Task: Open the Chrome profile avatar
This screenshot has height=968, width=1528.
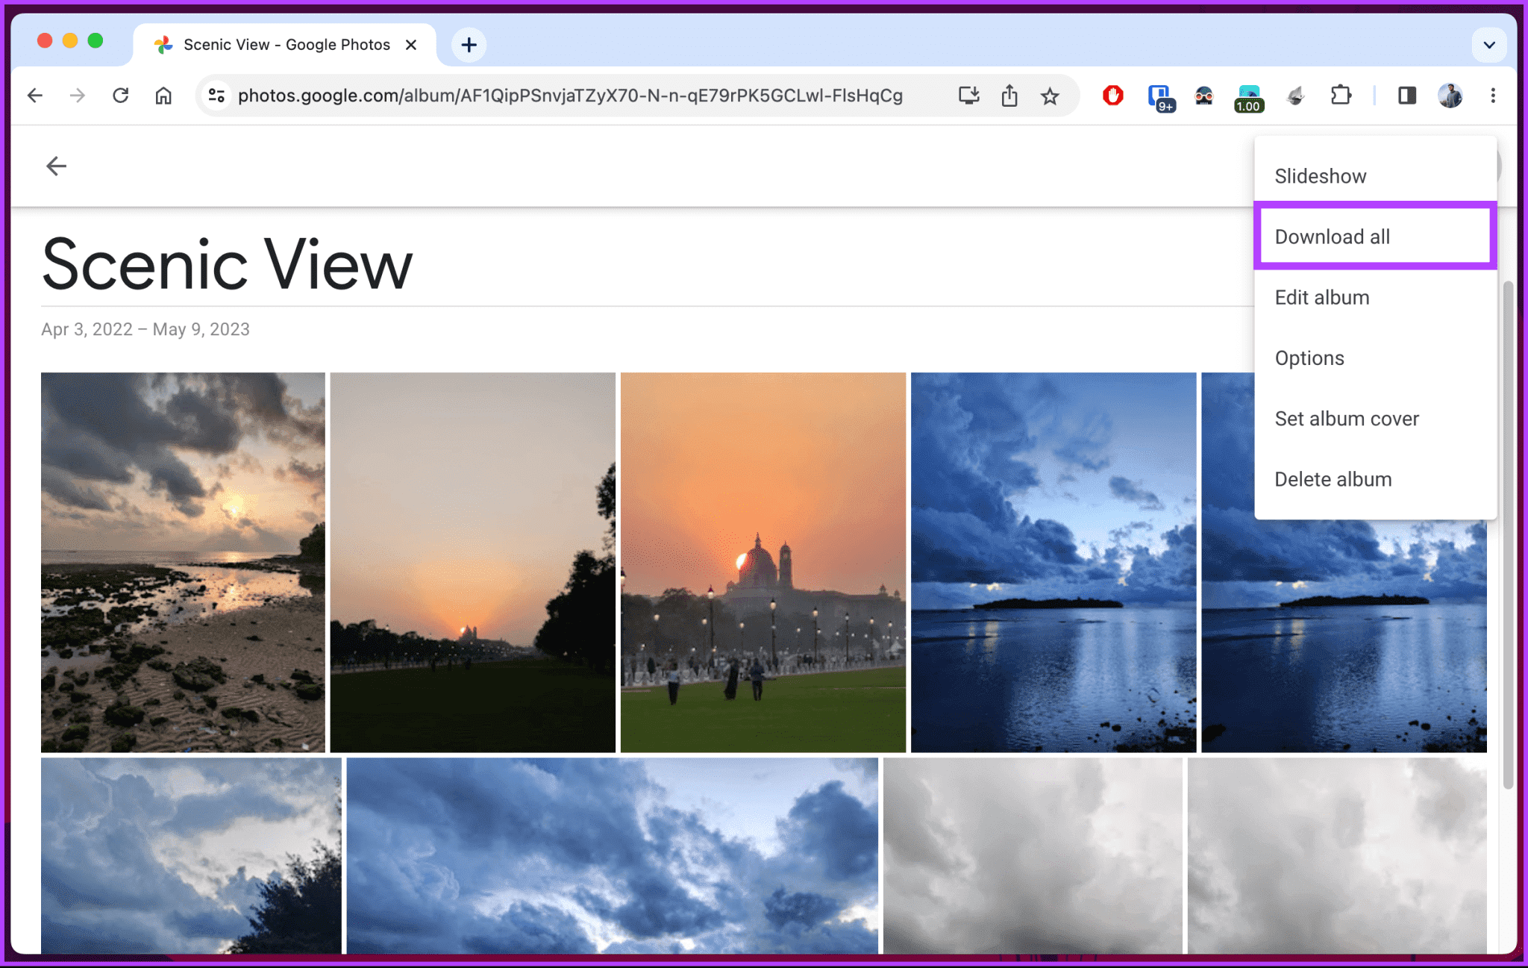Action: (1450, 96)
